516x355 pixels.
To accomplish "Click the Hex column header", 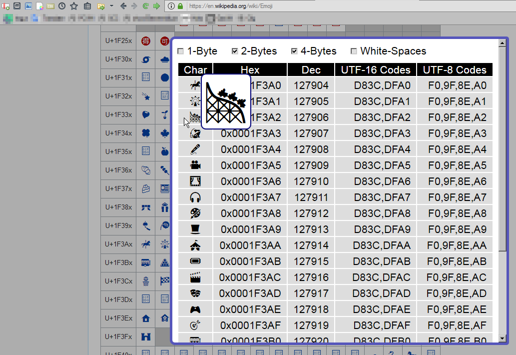I will (x=250, y=70).
